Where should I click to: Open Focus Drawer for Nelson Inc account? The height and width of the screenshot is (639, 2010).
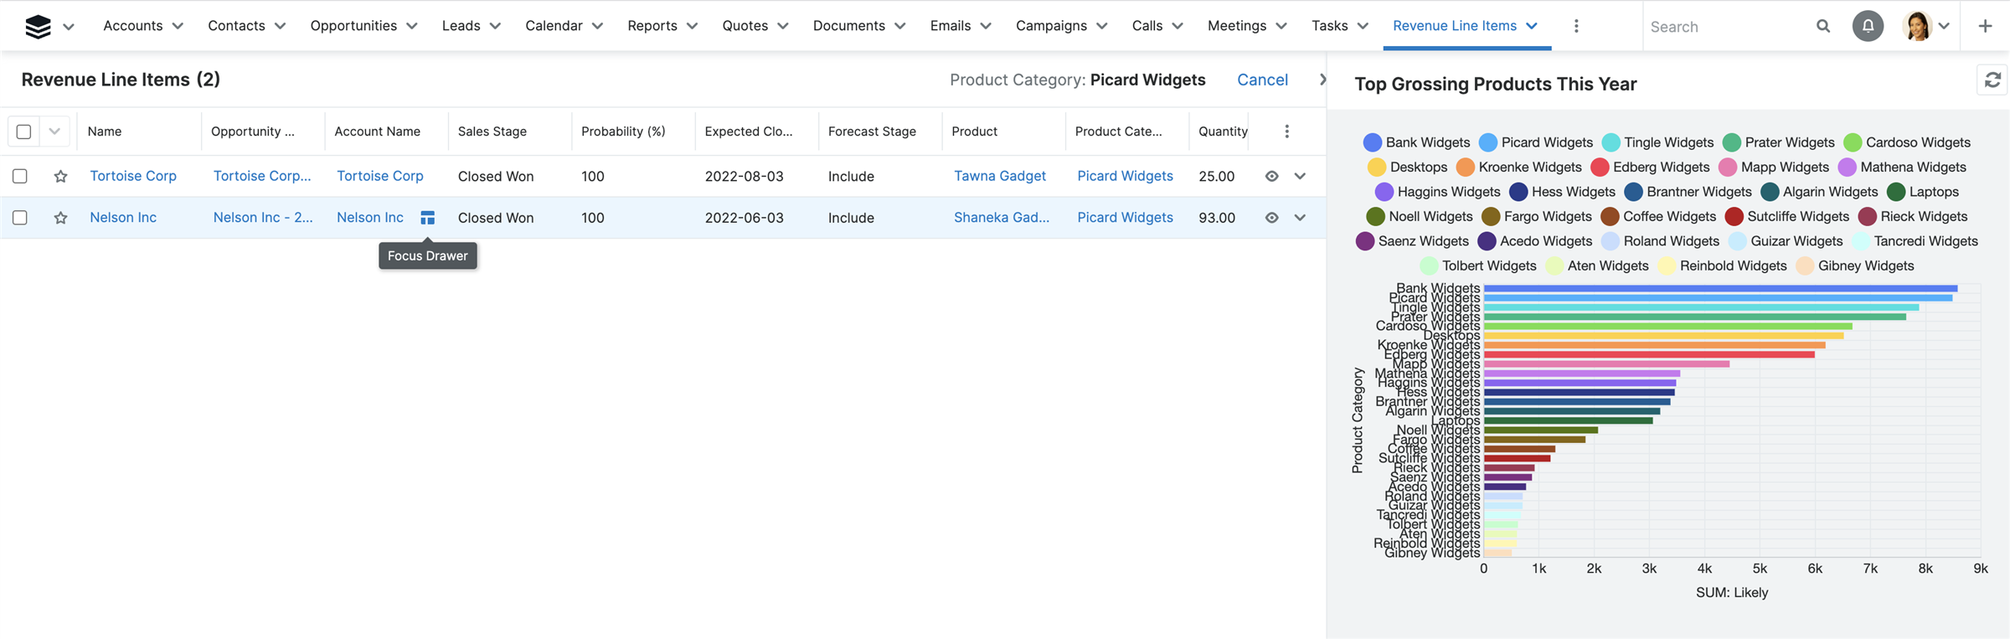(427, 218)
